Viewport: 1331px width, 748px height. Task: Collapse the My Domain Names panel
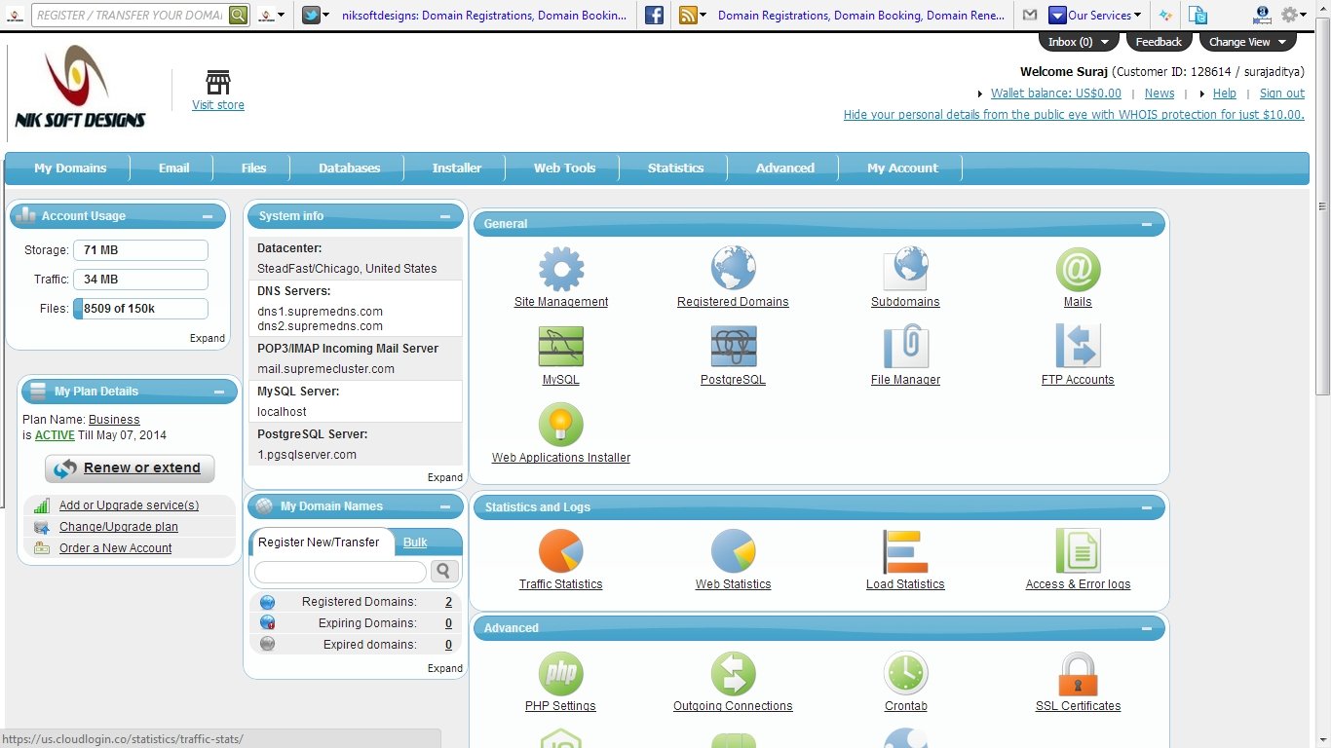tap(445, 506)
